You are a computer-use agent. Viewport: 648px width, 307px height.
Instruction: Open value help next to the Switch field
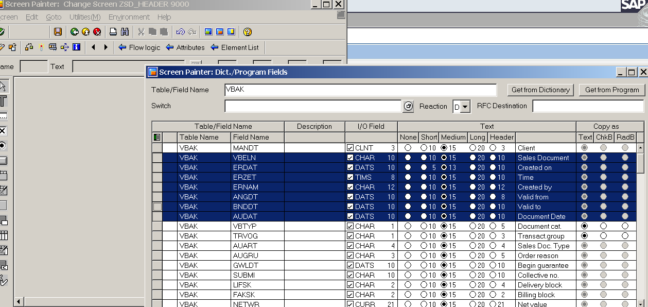pyautogui.click(x=407, y=106)
